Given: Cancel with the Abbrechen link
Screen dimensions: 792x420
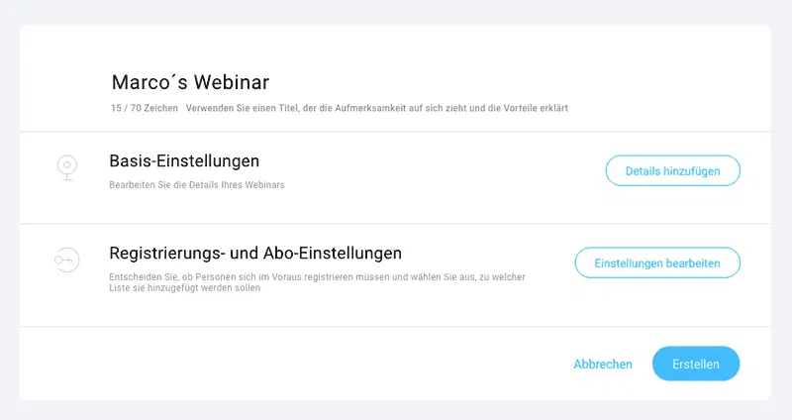Looking at the screenshot, I should point(603,365).
